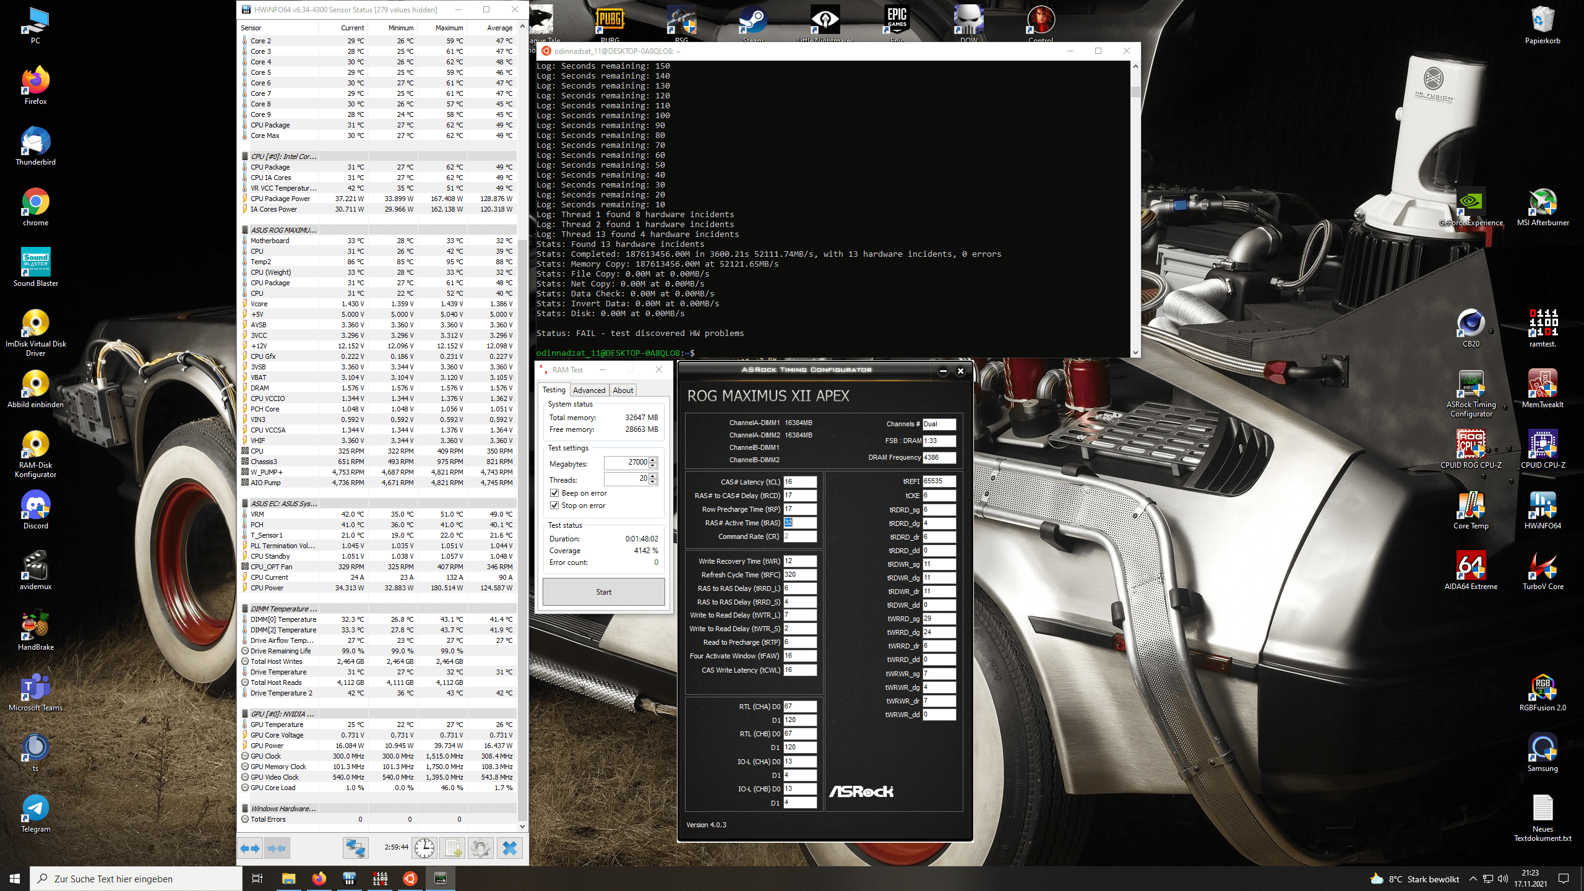Switch to the Advanced tab in RAM Test
The image size is (1584, 891).
(589, 390)
